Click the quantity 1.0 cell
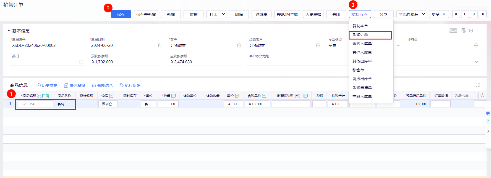The height and width of the screenshot is (178, 491). pos(168,104)
